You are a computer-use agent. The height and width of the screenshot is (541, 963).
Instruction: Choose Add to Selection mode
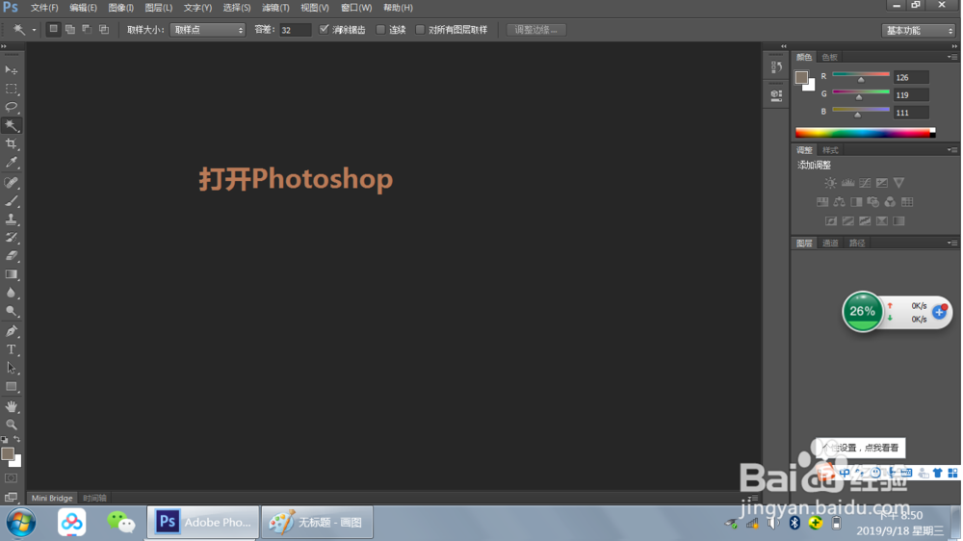click(x=70, y=30)
